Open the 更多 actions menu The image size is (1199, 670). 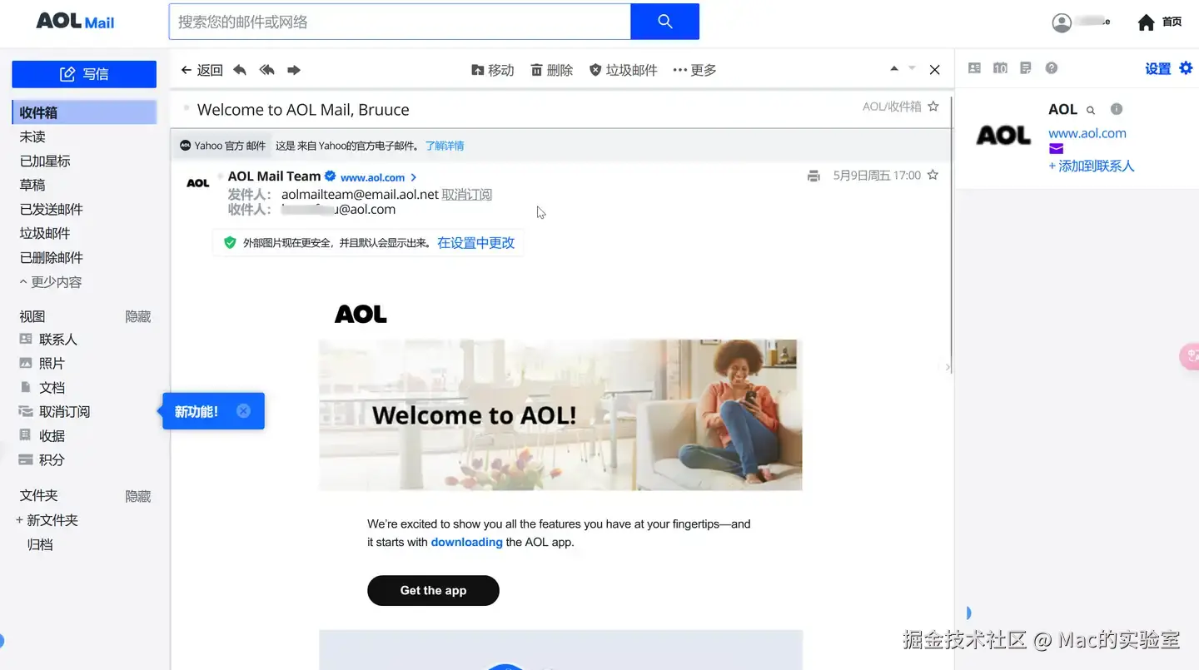tap(694, 70)
